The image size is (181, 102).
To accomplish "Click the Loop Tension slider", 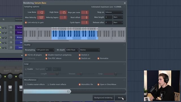I will [81, 74].
